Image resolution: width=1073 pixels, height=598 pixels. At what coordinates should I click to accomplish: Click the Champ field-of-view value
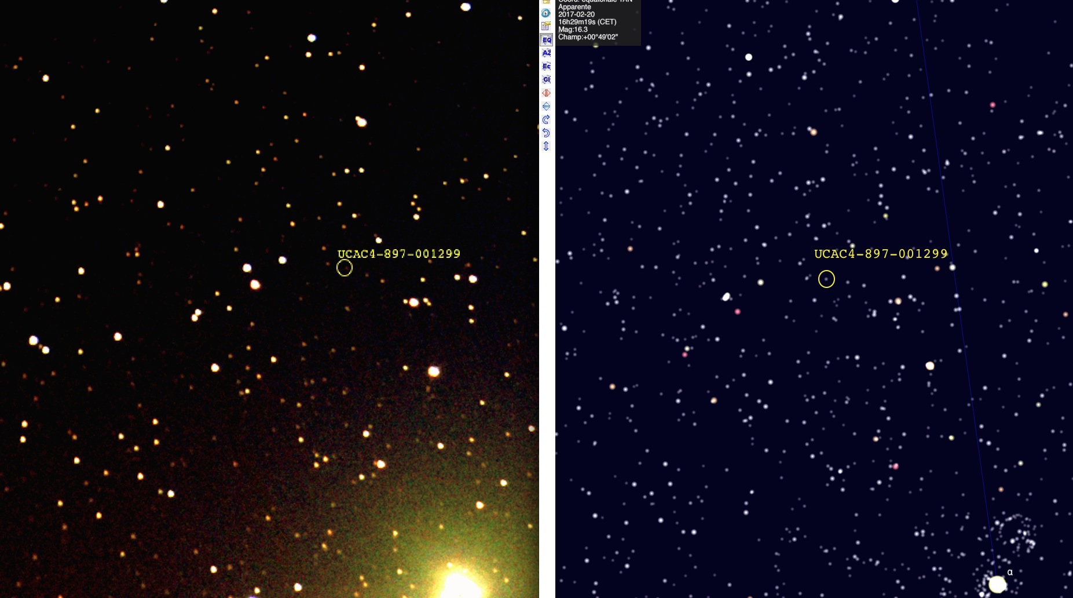pos(588,37)
